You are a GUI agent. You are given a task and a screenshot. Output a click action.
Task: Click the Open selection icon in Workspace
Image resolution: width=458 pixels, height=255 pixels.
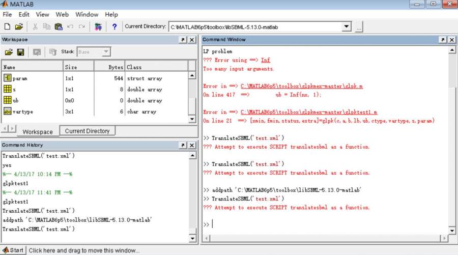tap(37, 52)
